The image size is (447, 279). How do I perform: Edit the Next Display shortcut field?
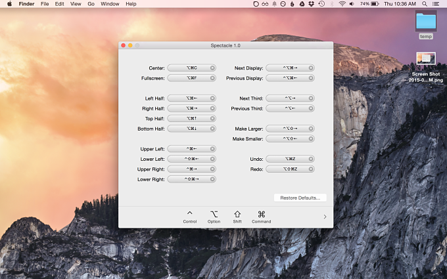coord(290,68)
